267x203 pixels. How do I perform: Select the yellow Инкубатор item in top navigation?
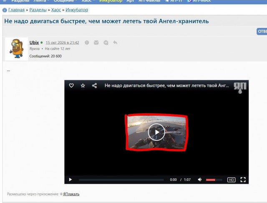tap(111, 1)
